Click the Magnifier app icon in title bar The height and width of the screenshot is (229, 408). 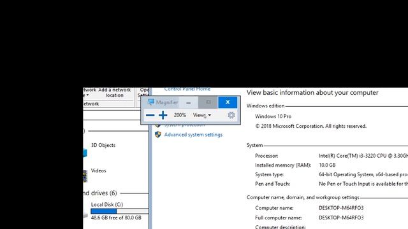click(x=150, y=102)
